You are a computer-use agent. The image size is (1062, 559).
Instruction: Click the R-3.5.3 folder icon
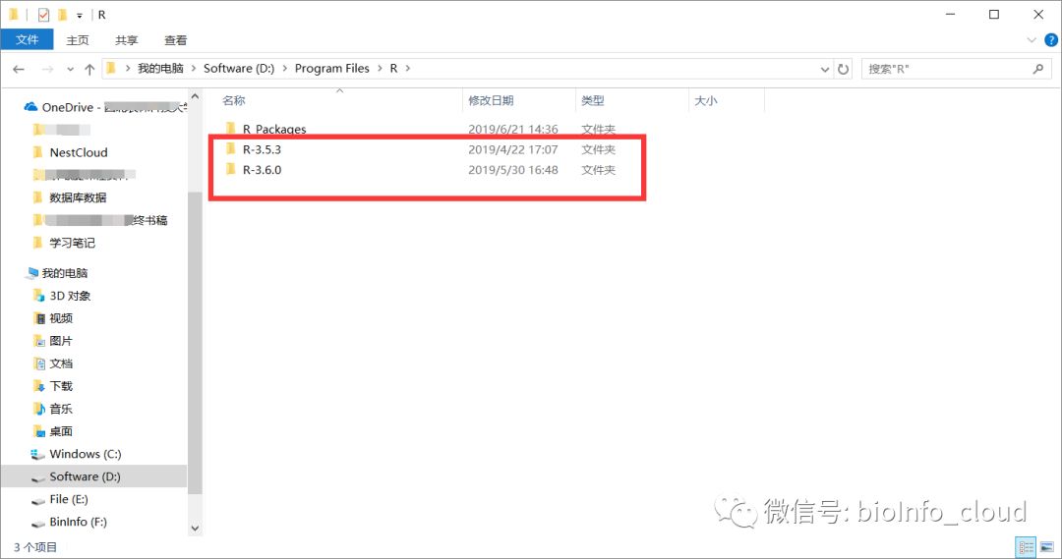230,149
